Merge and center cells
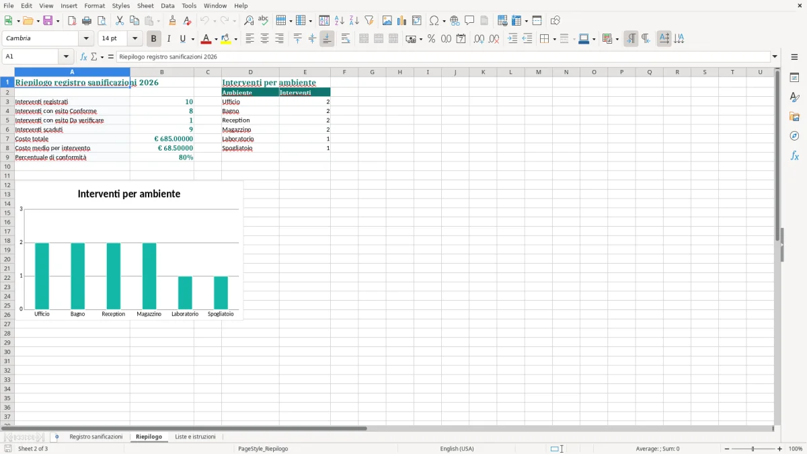The width and height of the screenshot is (807, 454). point(364,39)
